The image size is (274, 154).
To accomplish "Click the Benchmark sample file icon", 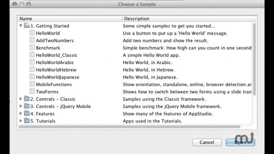I will pos(32,47).
